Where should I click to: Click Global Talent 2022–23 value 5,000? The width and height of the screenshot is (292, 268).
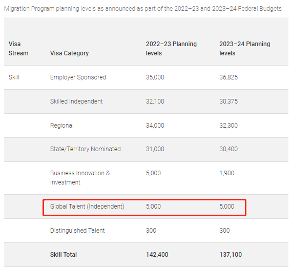click(153, 207)
